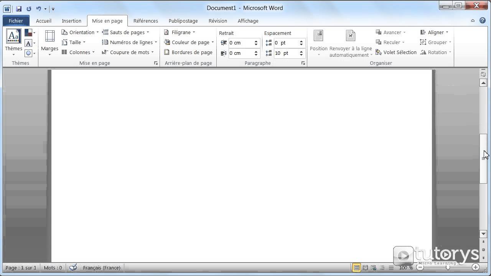Click the Reculer button
This screenshot has width=491, height=276.
pos(390,42)
